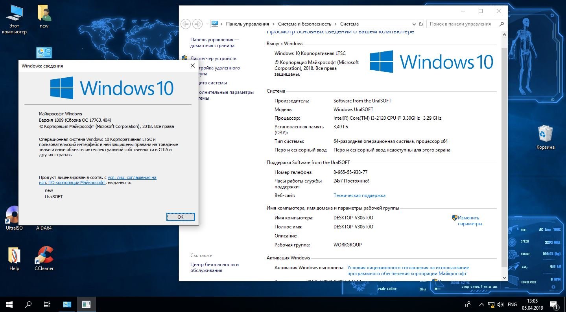566x312 pixels.
Task: Open Диспетчер устройств link
Action: [214, 58]
